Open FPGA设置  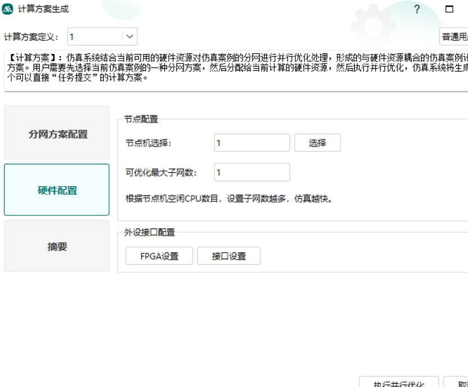159,256
